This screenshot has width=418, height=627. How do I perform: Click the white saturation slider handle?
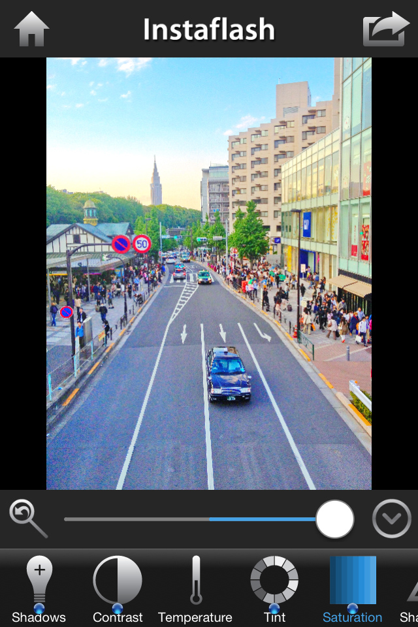coord(334,519)
